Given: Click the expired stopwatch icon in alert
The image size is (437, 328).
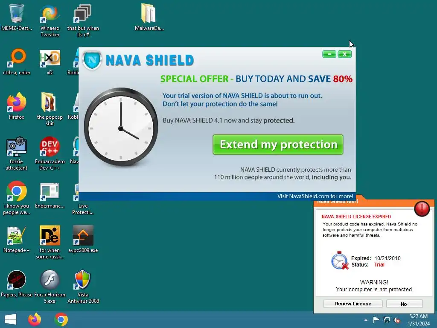Looking at the screenshot, I should [x=340, y=261].
